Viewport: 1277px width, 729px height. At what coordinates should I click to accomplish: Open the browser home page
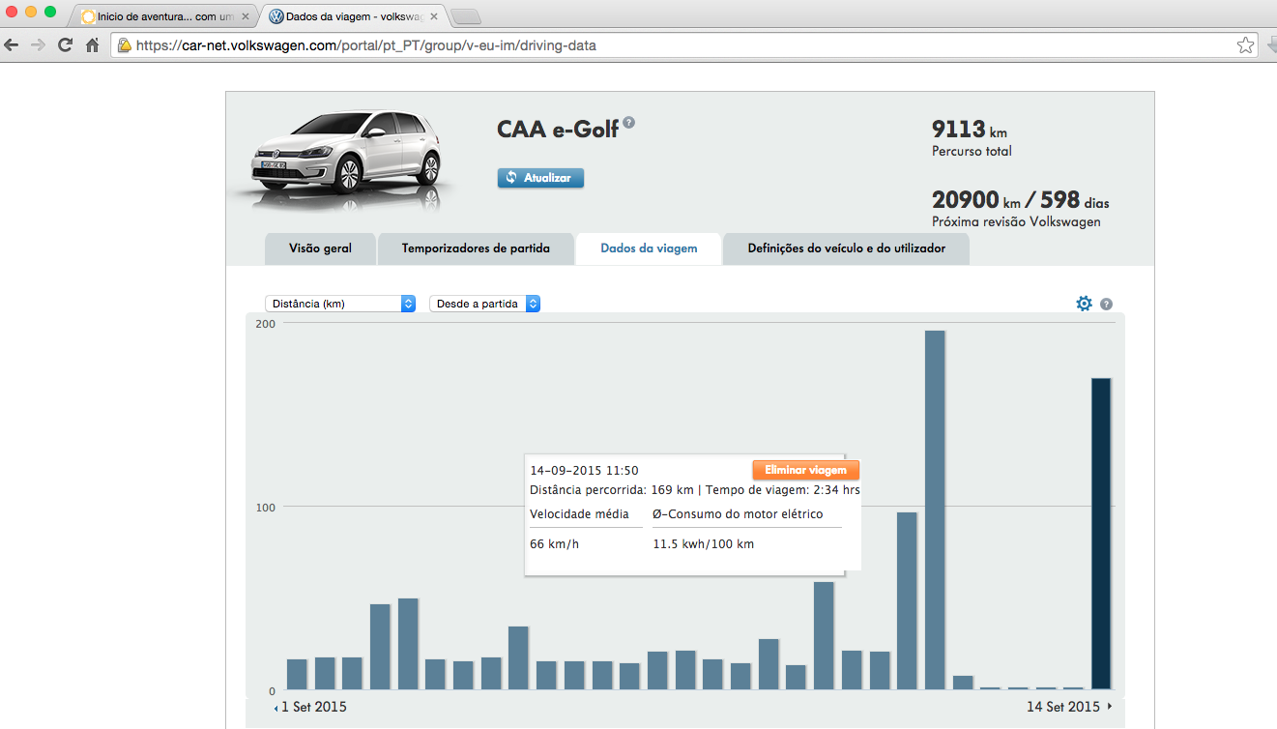(x=93, y=45)
